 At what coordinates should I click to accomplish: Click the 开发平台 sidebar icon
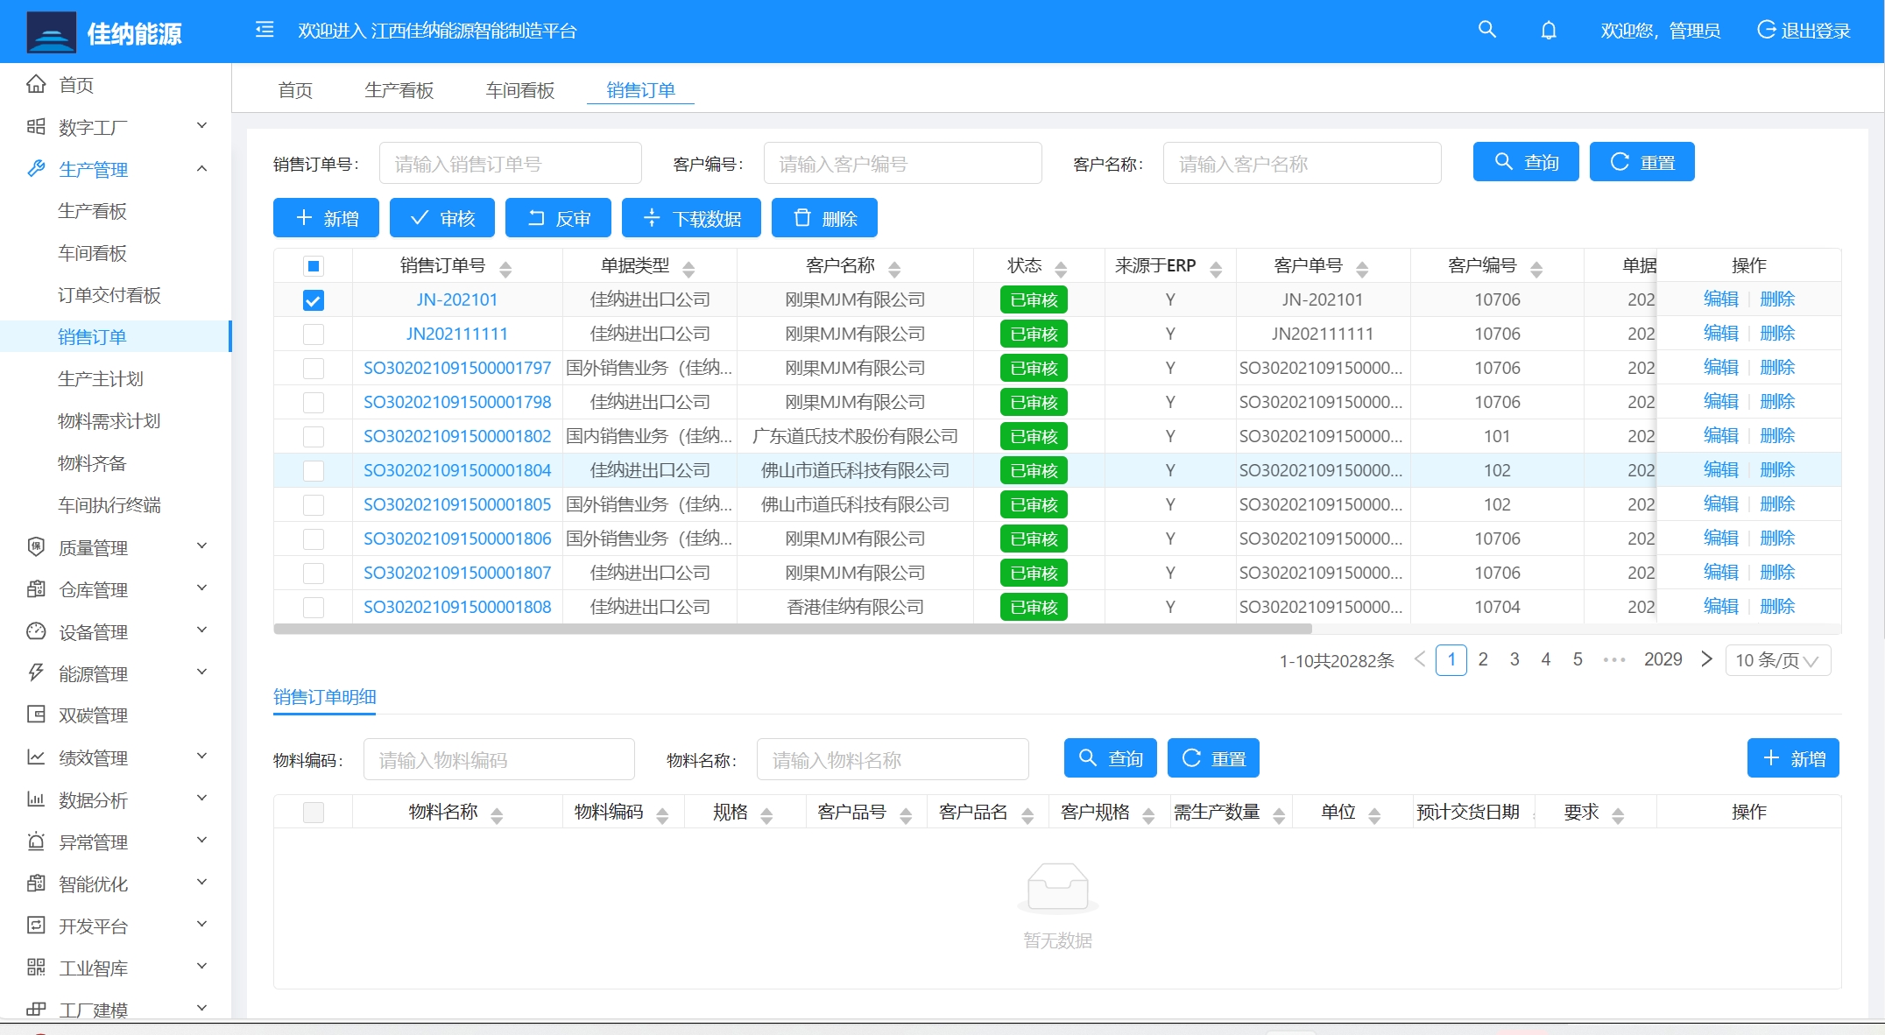36,925
